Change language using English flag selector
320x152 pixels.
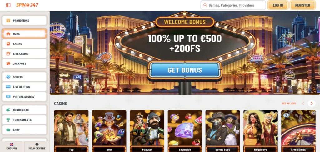[12, 146]
